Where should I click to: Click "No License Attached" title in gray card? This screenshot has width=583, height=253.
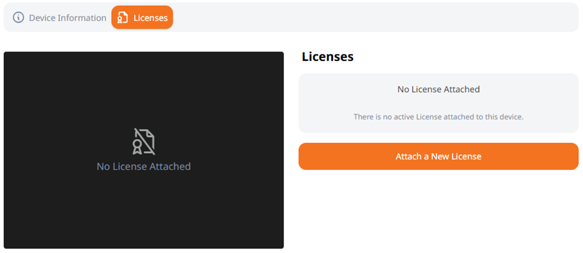pyautogui.click(x=438, y=89)
